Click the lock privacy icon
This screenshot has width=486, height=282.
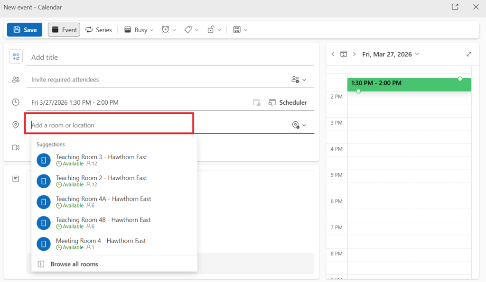point(211,29)
